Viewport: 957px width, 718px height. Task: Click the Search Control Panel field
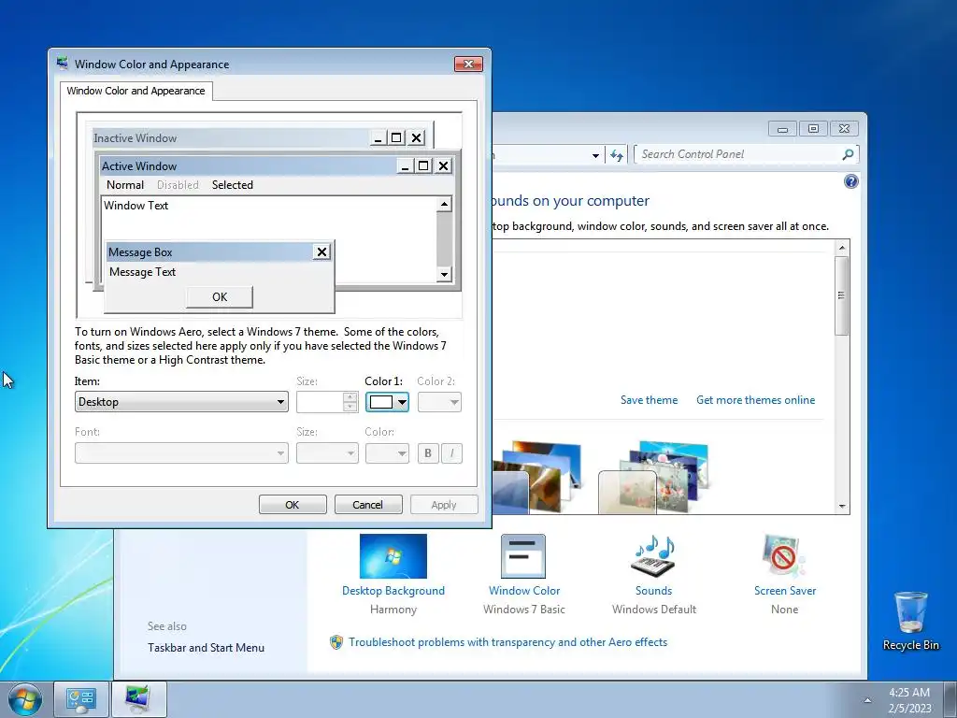coord(739,154)
